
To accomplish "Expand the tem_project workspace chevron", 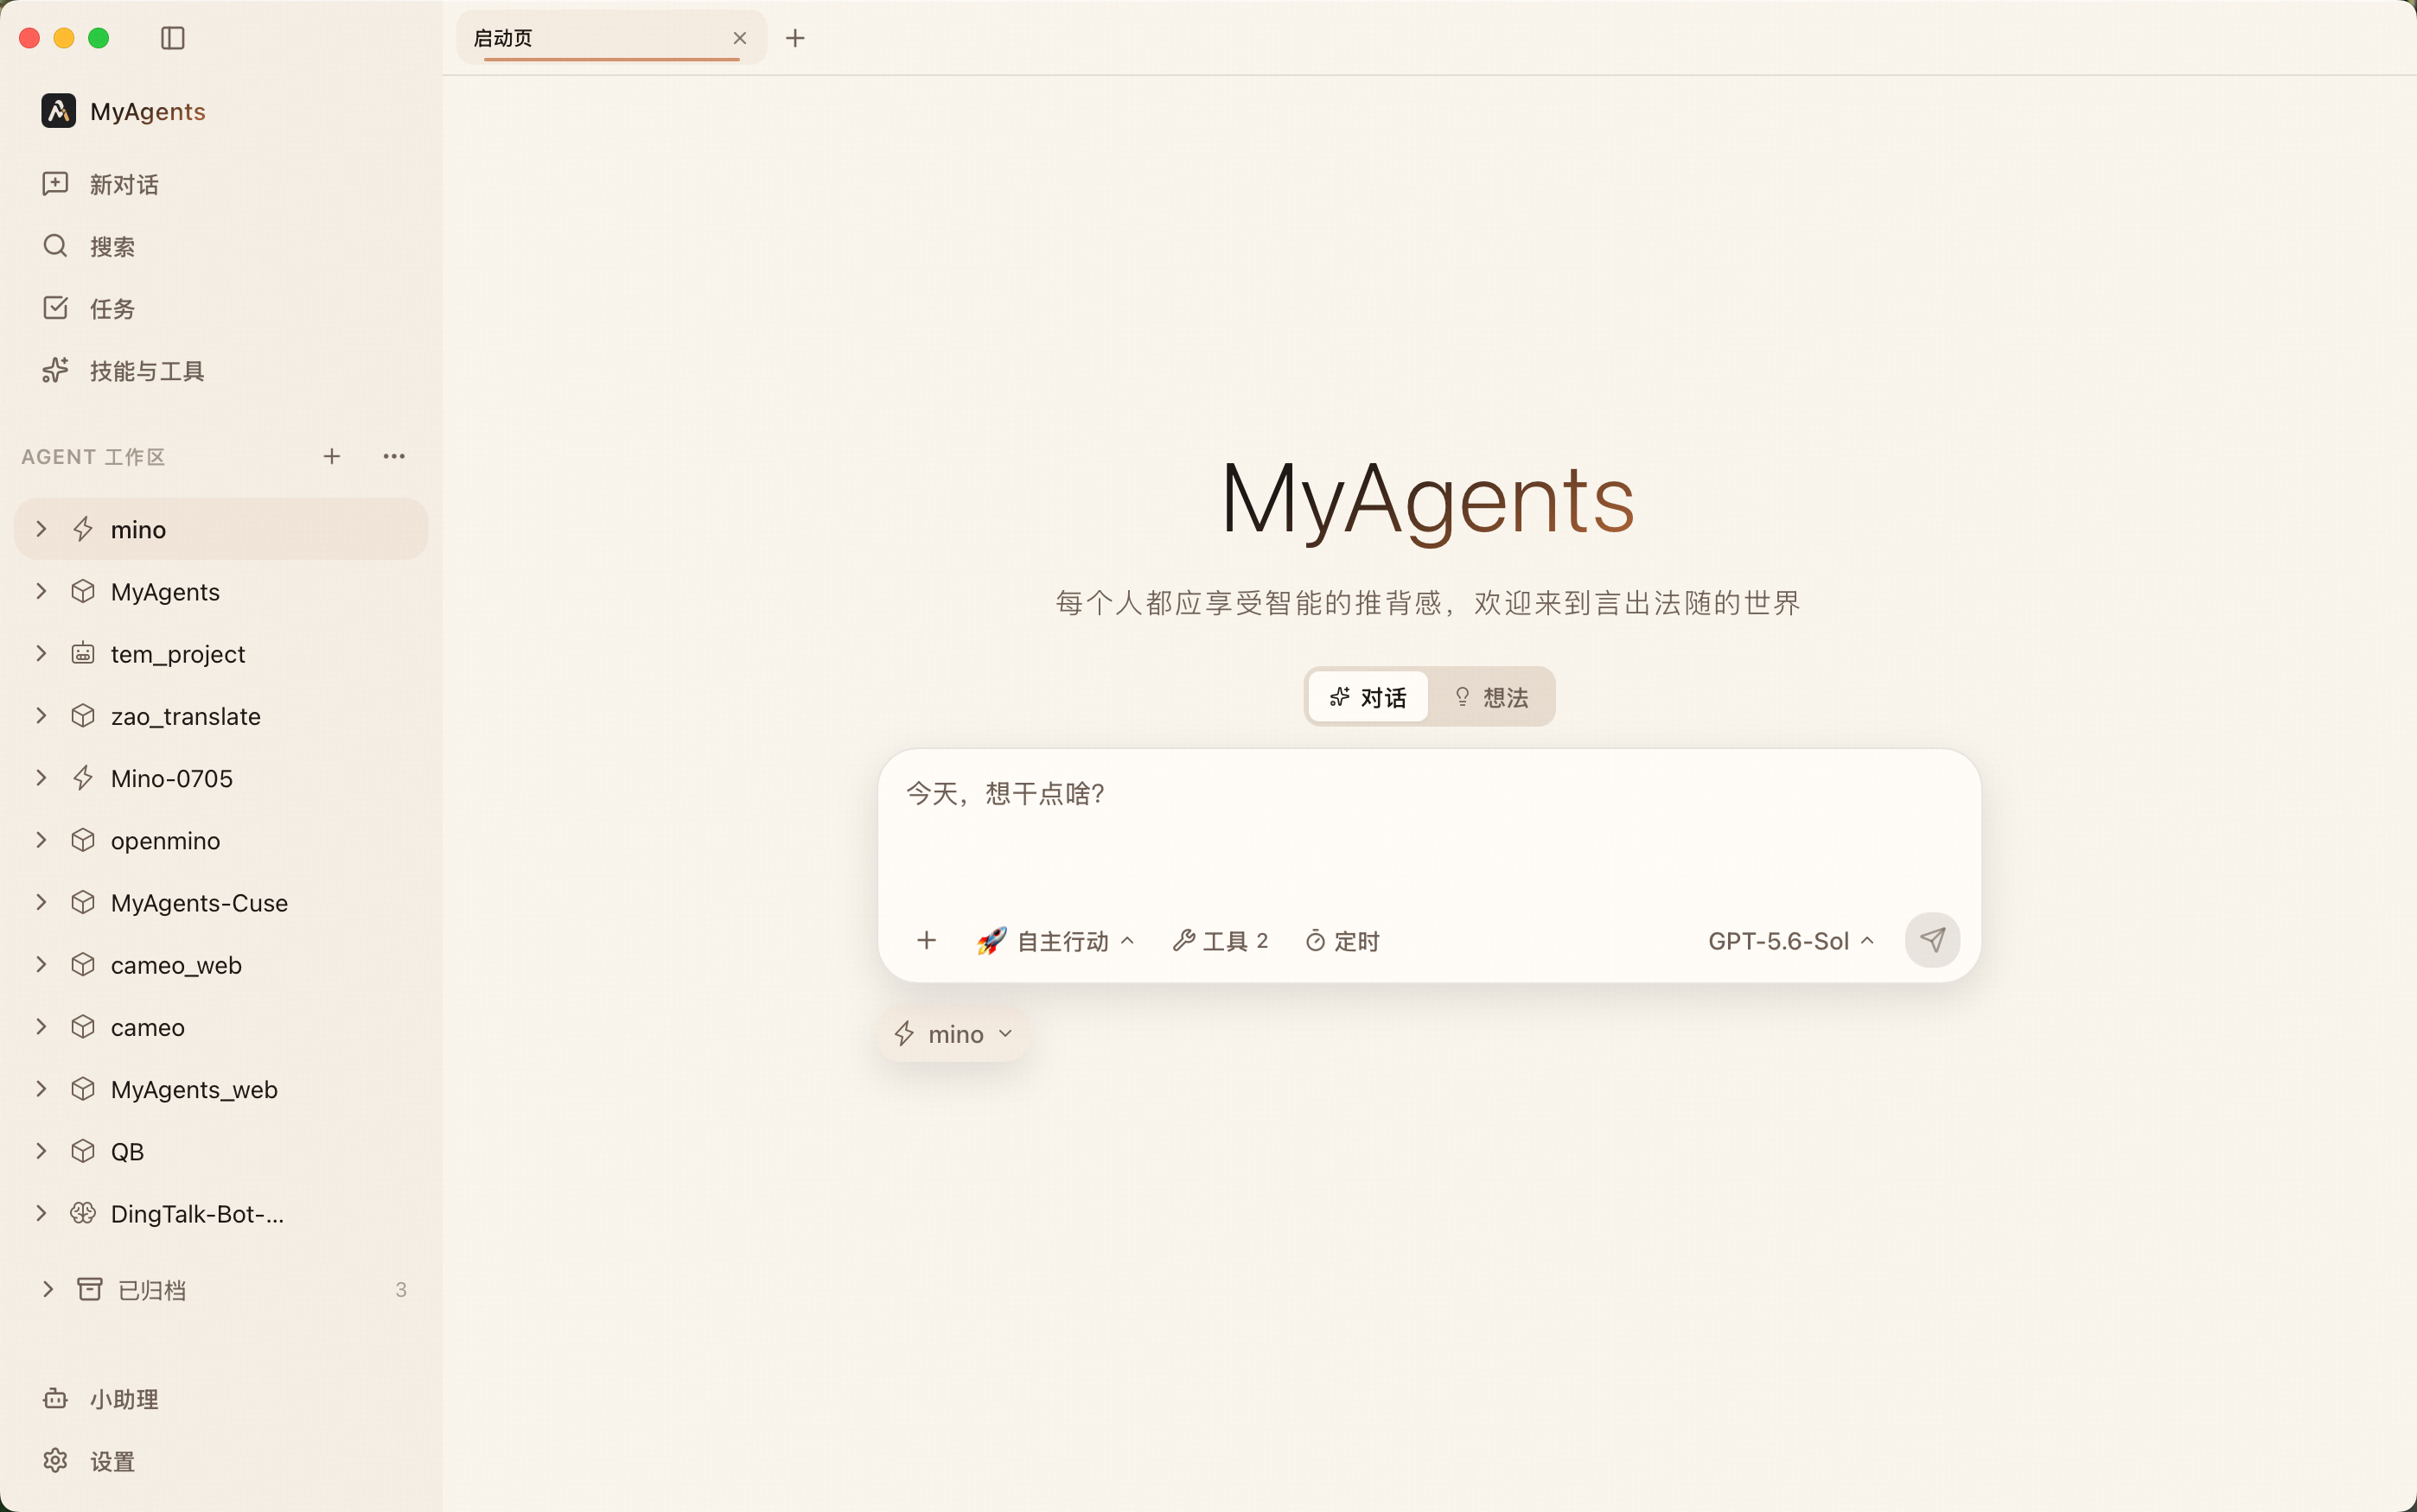I will pos(41,653).
